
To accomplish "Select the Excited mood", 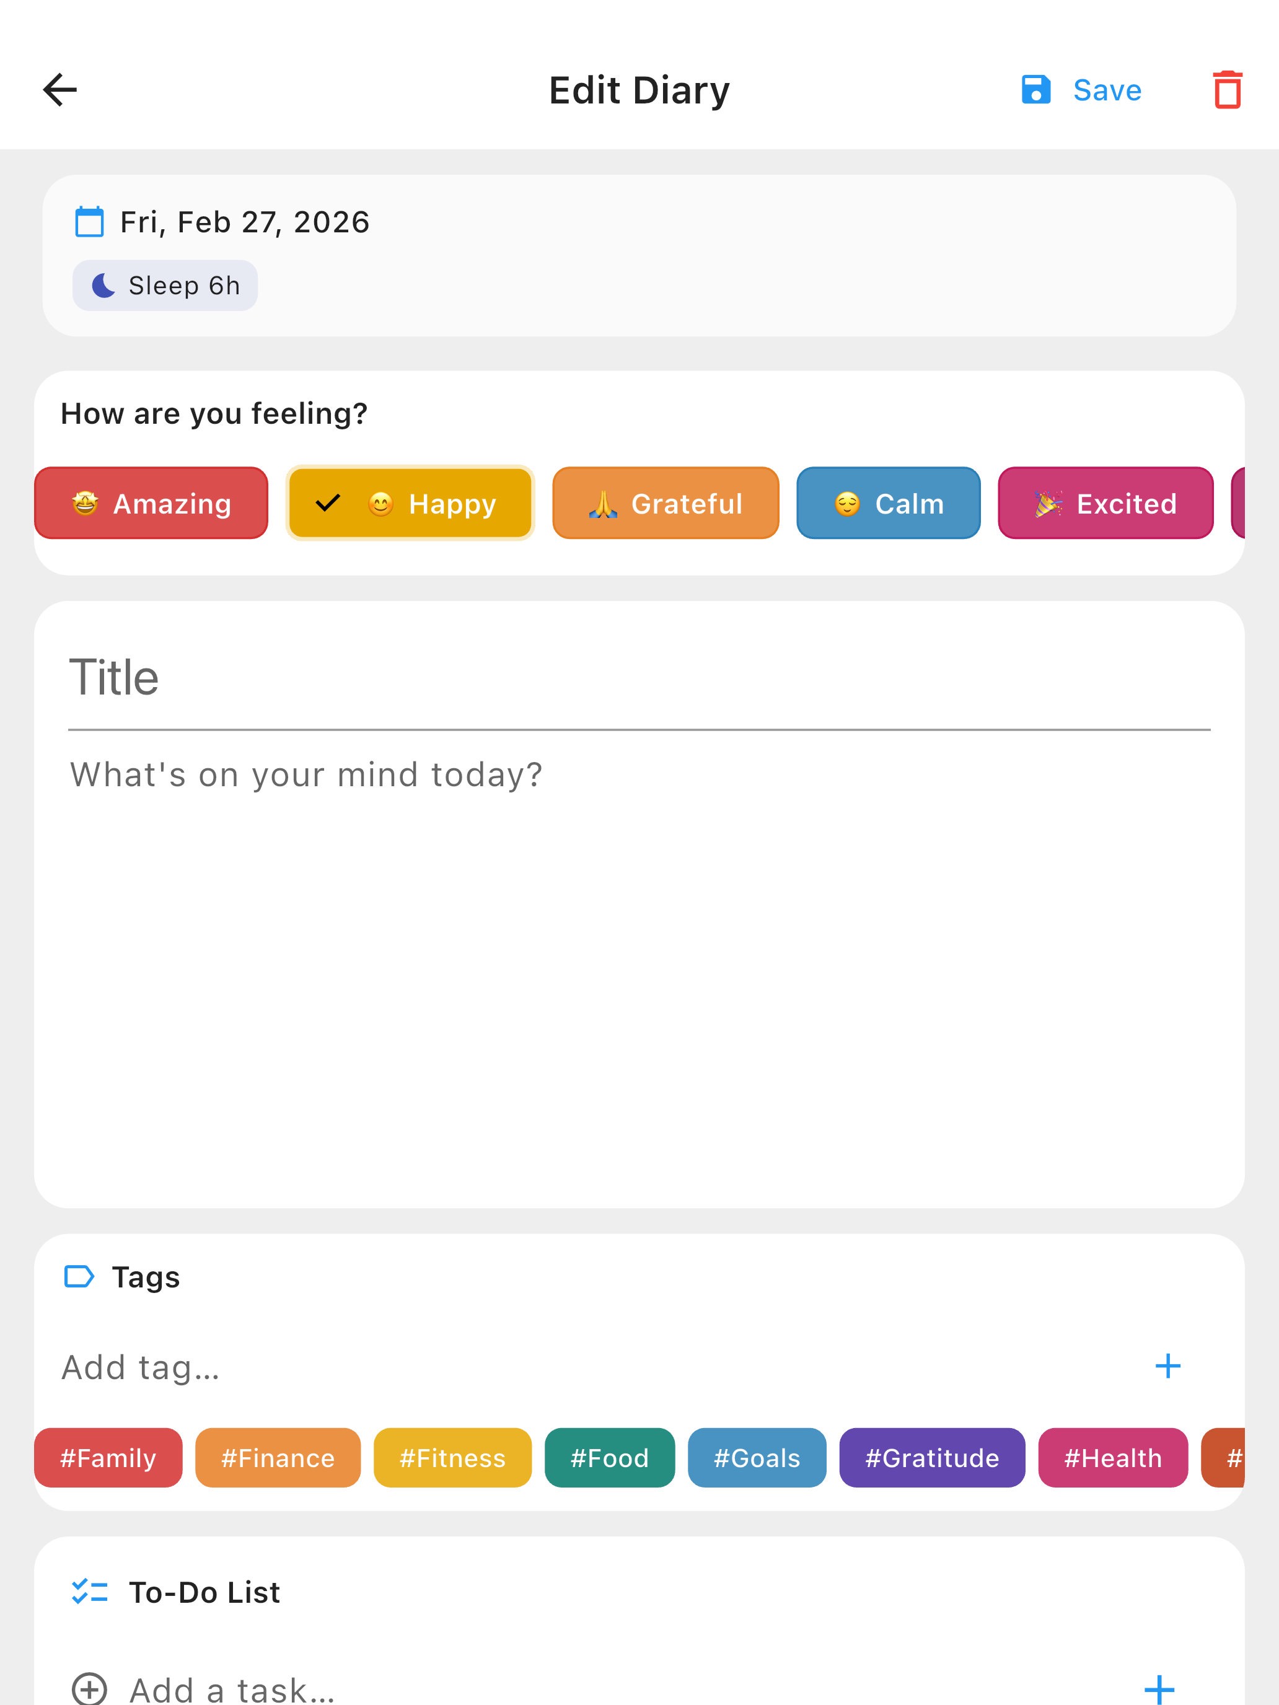I will pos(1105,503).
